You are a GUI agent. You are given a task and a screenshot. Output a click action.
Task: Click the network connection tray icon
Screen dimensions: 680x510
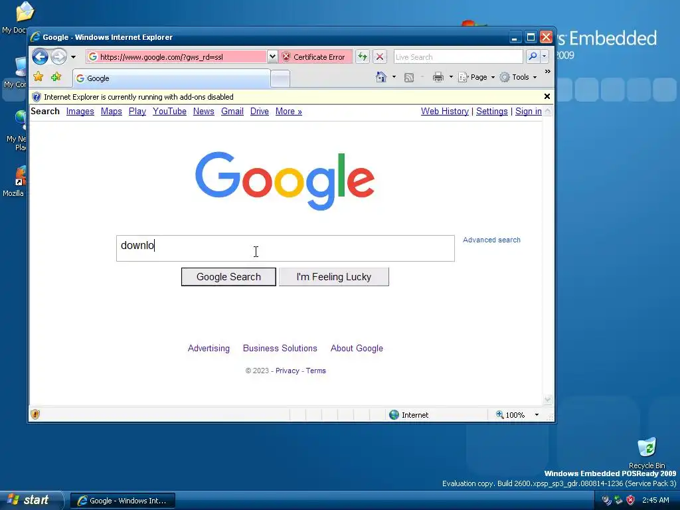618,500
